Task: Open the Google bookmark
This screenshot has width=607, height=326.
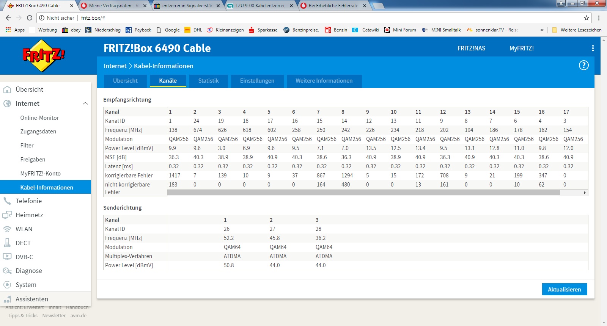Action: (168, 30)
